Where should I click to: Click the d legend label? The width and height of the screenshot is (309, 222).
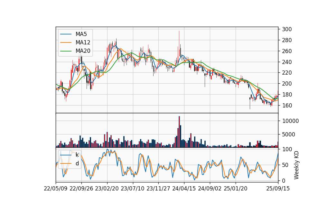point(77,163)
